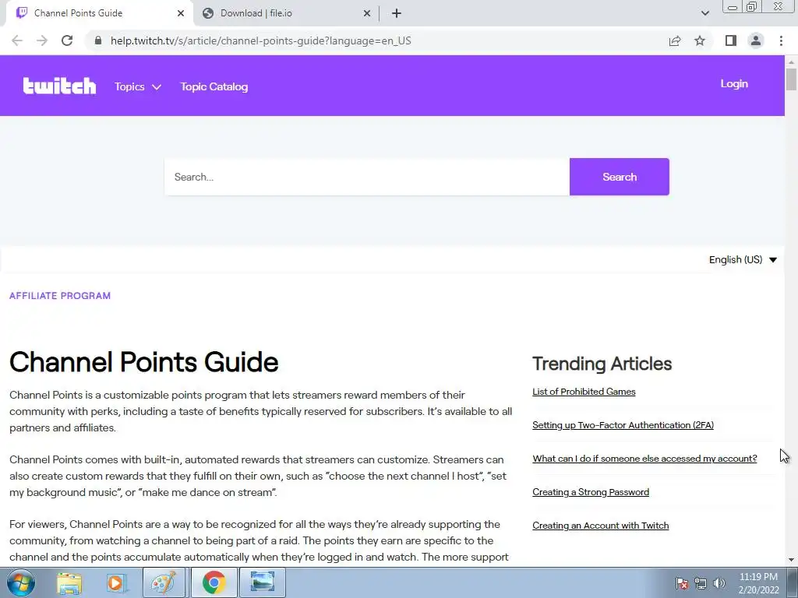Open Creating a Strong Password article

click(x=591, y=492)
